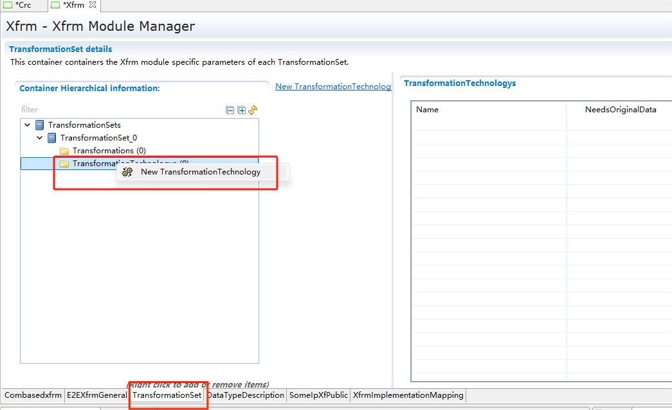Switch to the E2EXfrmGeneral tab
Screen dimensions: 672x410
pyautogui.click(x=96, y=395)
